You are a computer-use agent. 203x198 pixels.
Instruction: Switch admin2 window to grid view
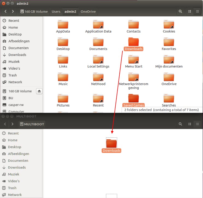[x=197, y=11]
